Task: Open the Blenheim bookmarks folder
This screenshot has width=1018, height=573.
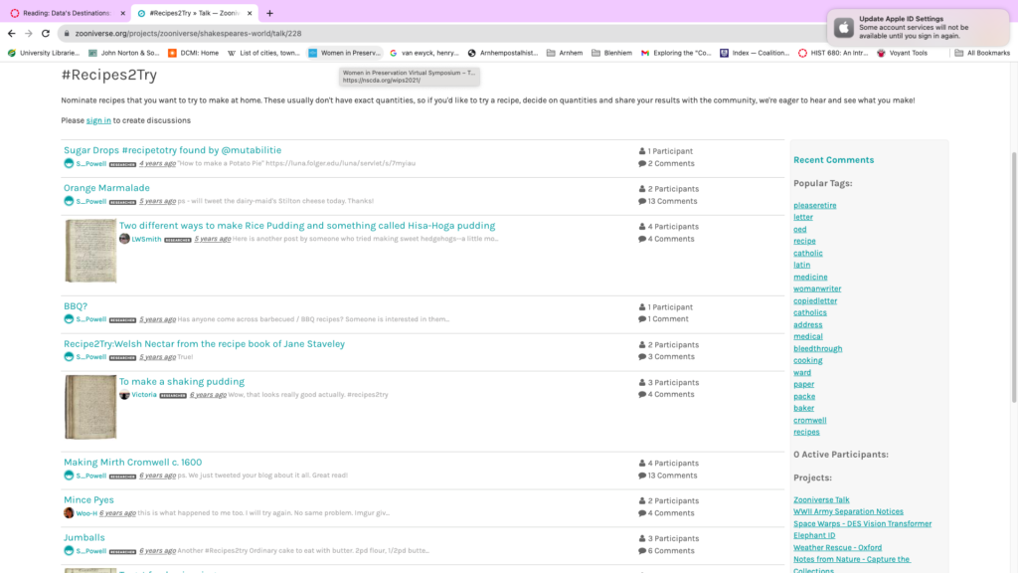Action: (x=611, y=53)
